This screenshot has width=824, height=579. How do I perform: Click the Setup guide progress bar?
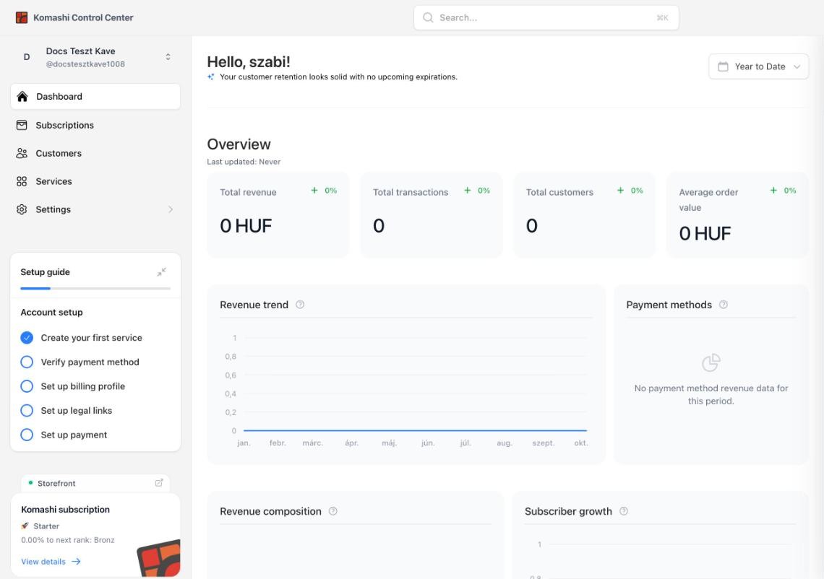(x=95, y=288)
